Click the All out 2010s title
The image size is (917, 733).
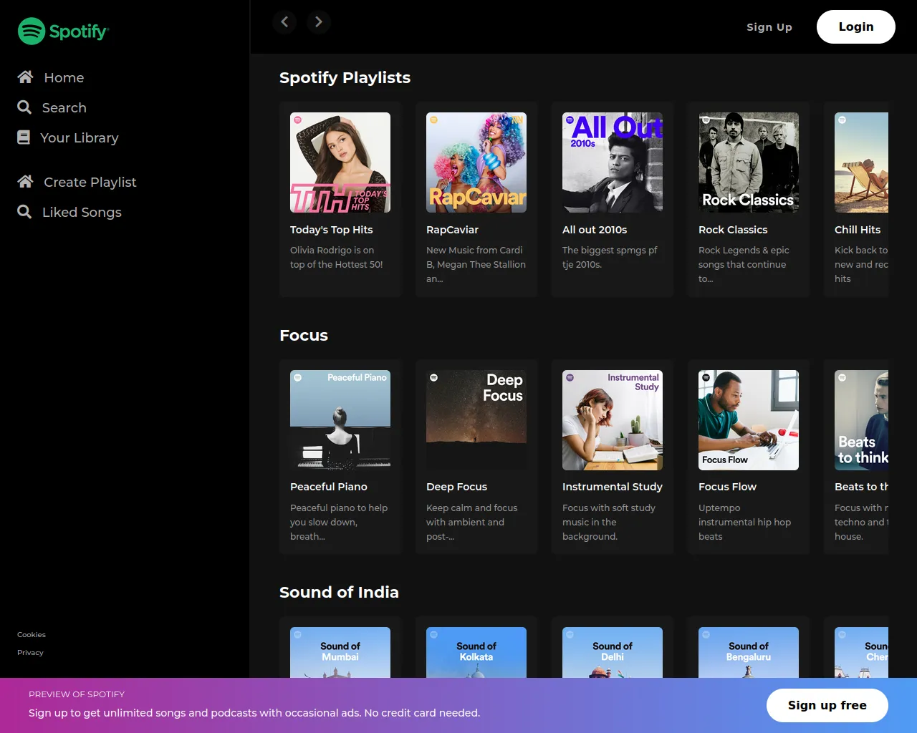coord(595,230)
